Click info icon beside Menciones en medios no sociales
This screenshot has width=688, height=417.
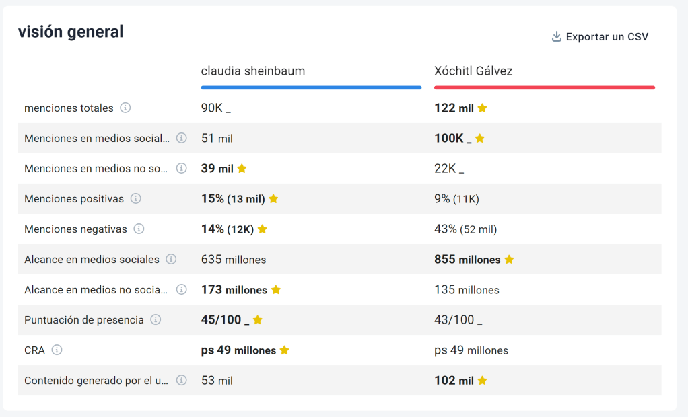click(181, 168)
